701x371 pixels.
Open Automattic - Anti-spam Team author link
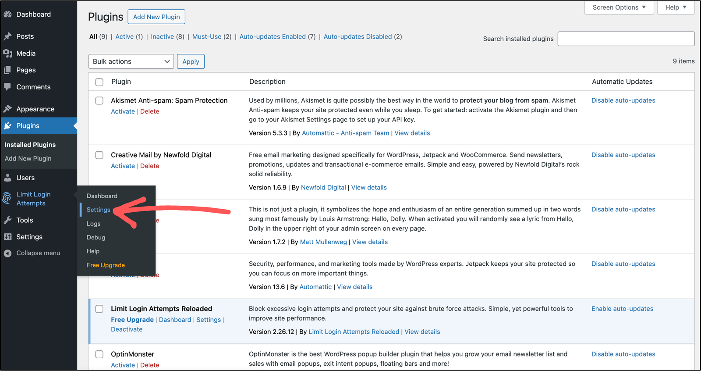tap(345, 133)
